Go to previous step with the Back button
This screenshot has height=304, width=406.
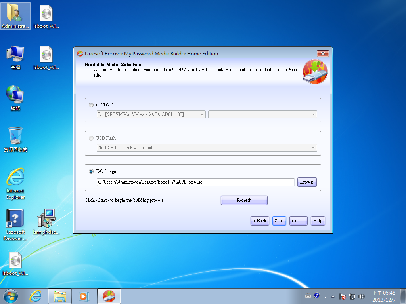click(260, 221)
